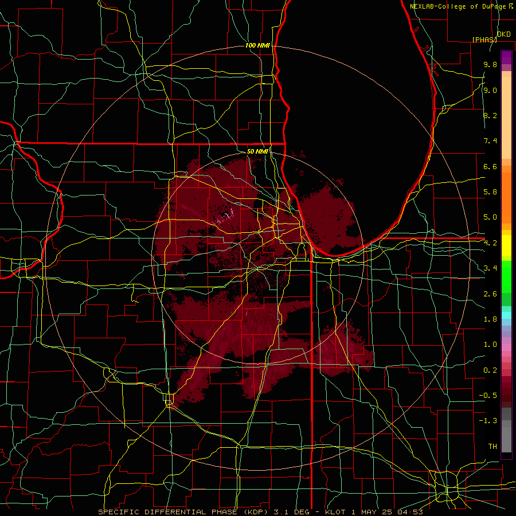Click the 1 MAY 25 04:53 timestamp
516x516 pixels.
[x=387, y=512]
